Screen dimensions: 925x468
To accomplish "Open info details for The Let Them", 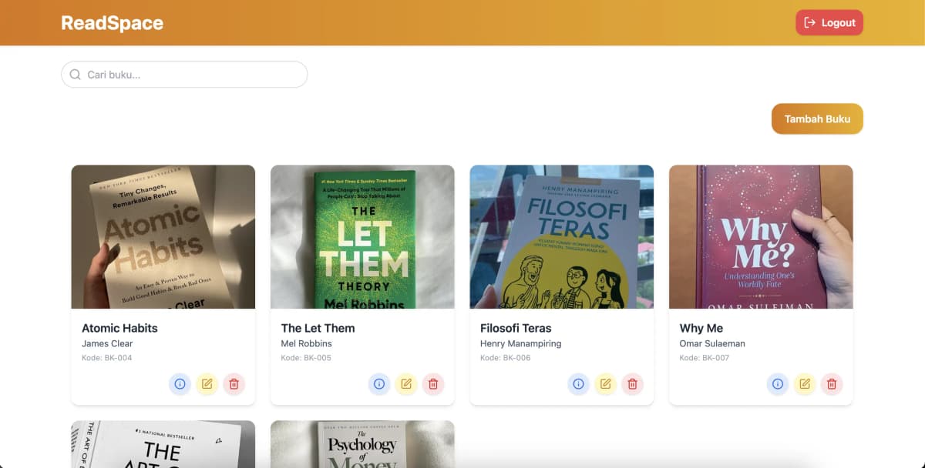I will pyautogui.click(x=379, y=383).
